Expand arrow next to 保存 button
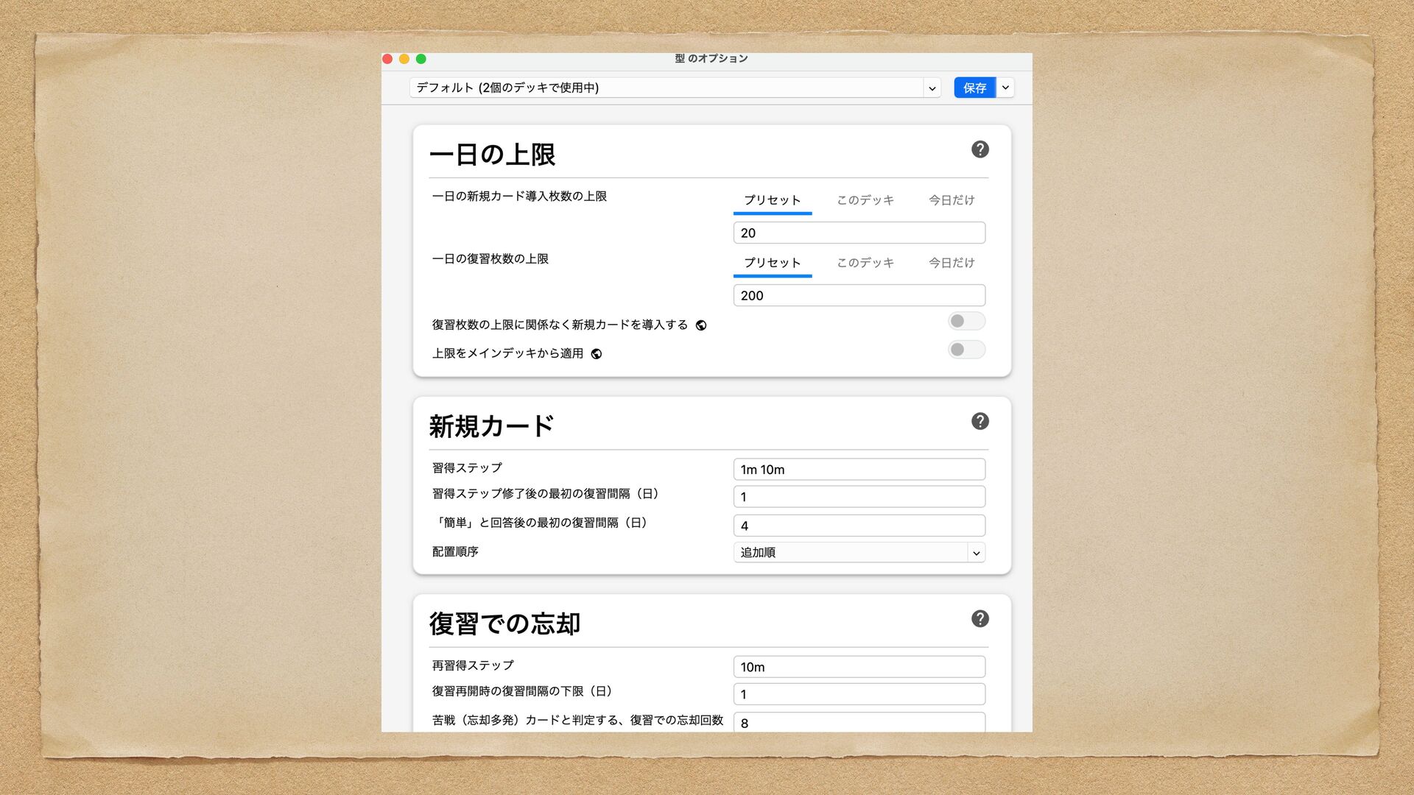 pos(1005,88)
